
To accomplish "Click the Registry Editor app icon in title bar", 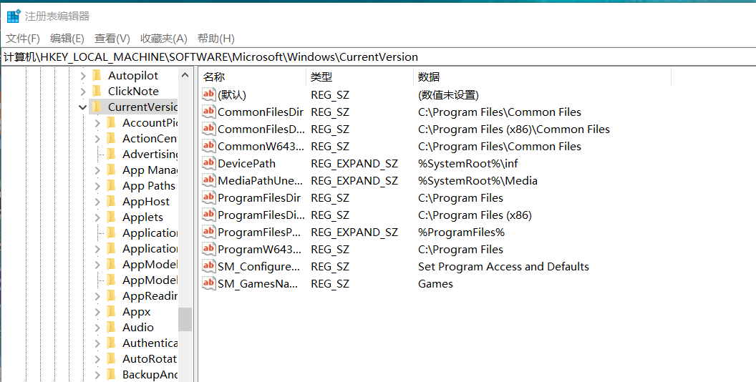I will tap(14, 16).
